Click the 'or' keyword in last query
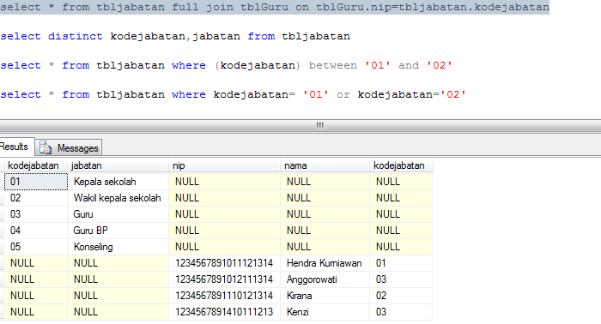Screen dimensions: 601x324 coord(343,94)
